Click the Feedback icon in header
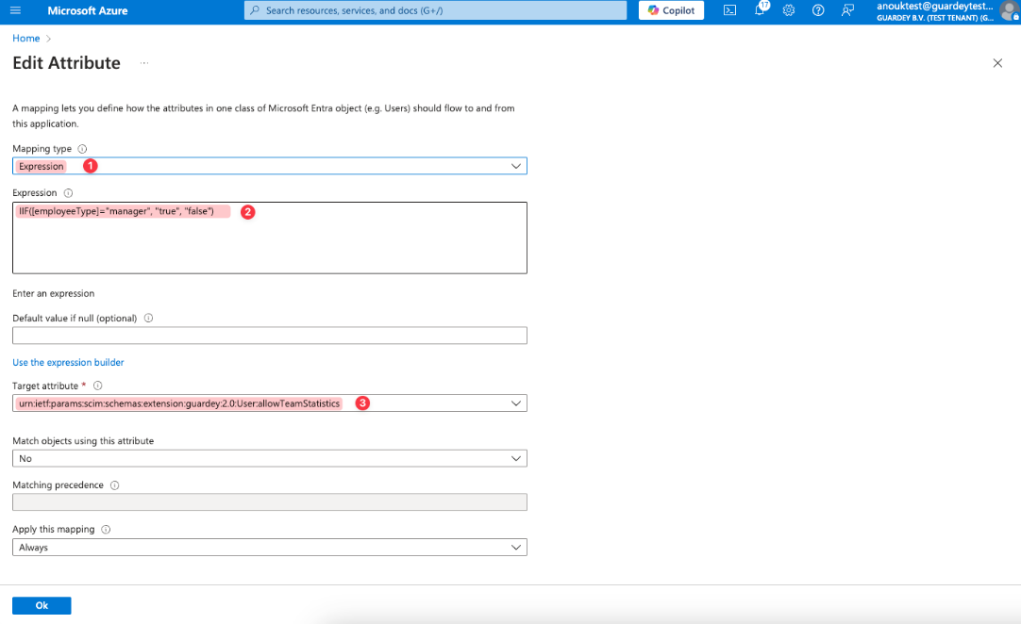 click(x=847, y=10)
